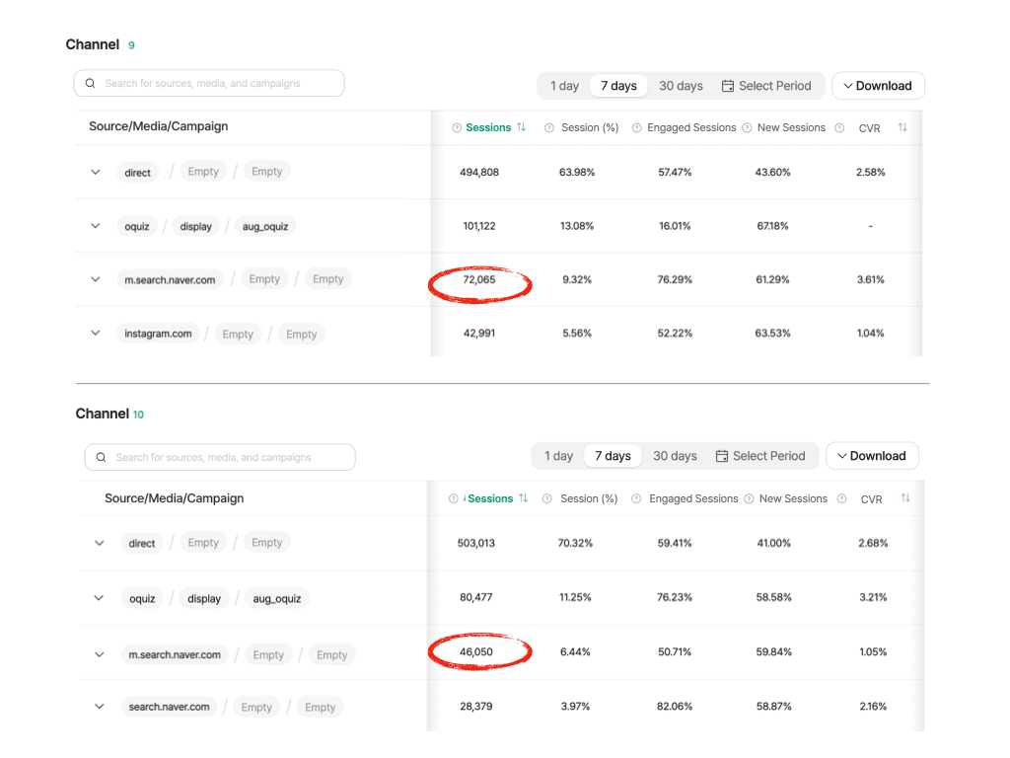Image resolution: width=1010 pixels, height=758 pixels.
Task: Click the sort arrows on Channel 10 Sessions column
Action: point(524,498)
